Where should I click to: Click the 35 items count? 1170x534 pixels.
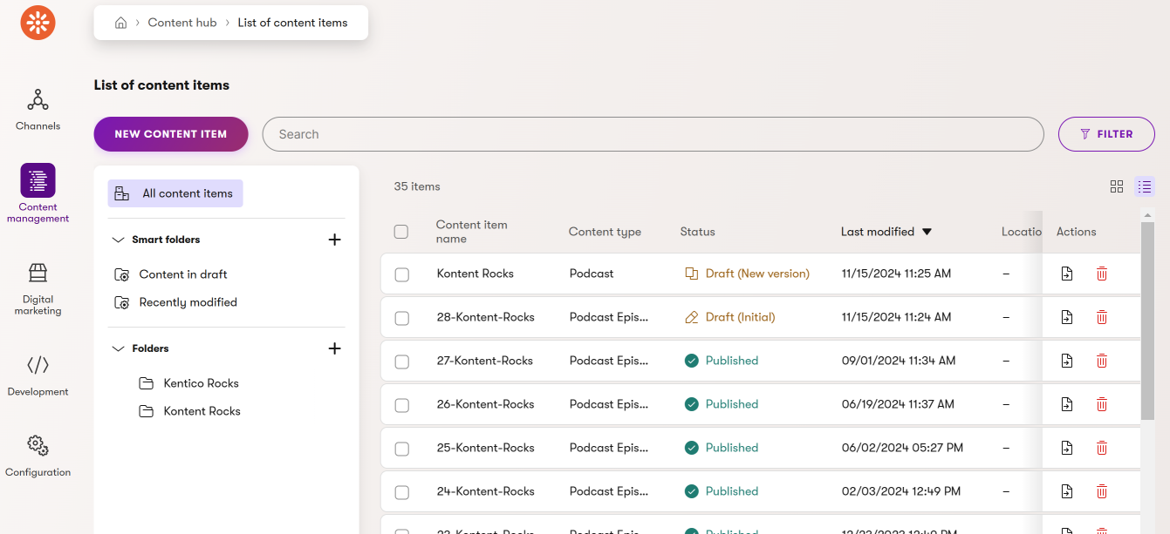tap(417, 186)
